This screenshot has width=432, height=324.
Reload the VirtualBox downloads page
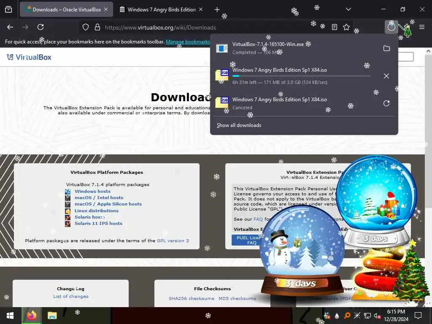pyautogui.click(x=40, y=27)
